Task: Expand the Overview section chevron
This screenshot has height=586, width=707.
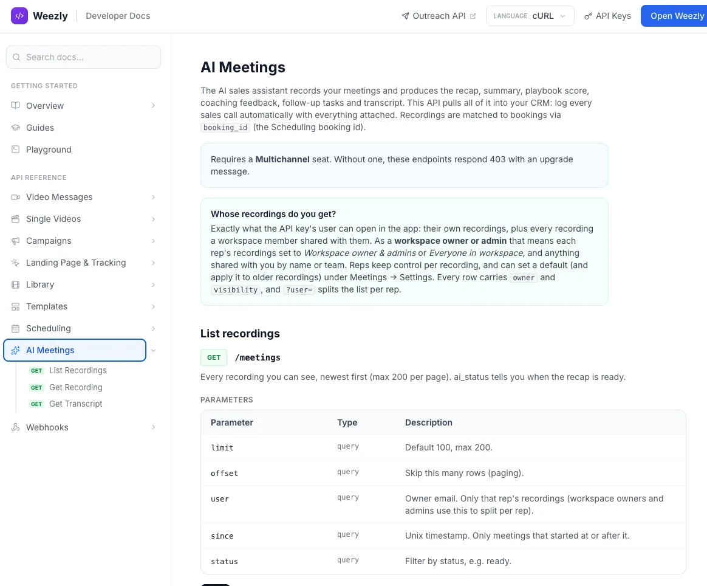Action: click(153, 106)
